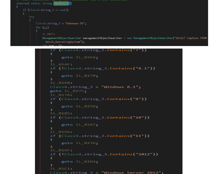Click the Win32_OperatingSystem text

[64, 42]
